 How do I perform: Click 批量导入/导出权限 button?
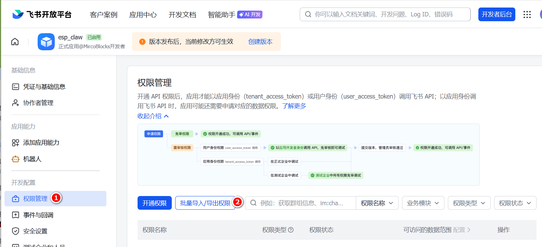[x=205, y=203]
